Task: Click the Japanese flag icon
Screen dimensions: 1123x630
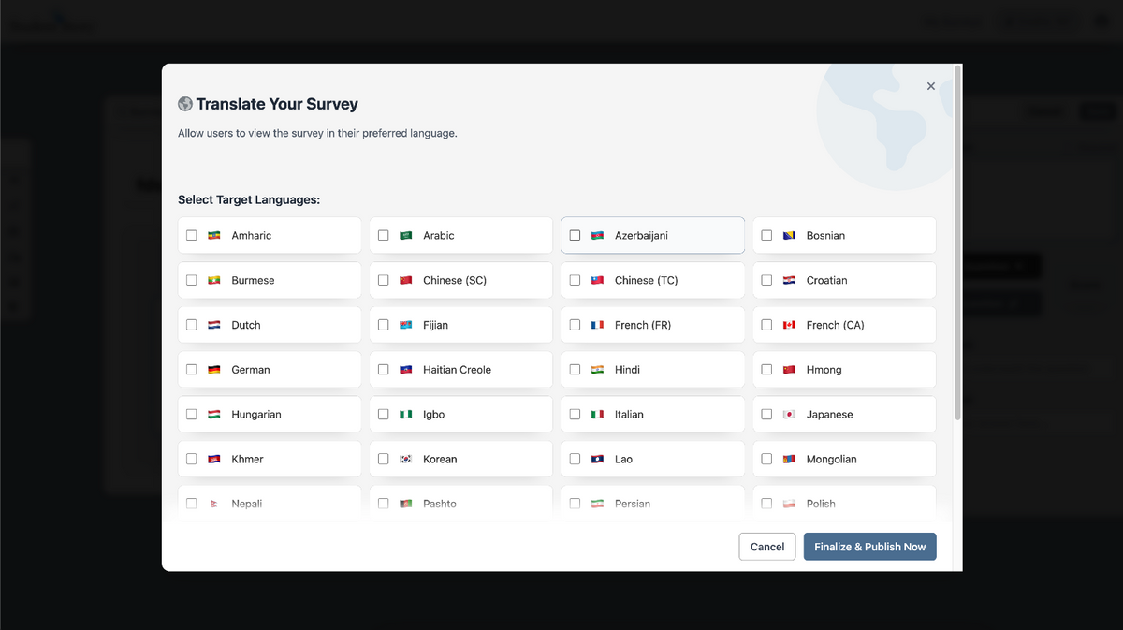Action: coord(790,414)
